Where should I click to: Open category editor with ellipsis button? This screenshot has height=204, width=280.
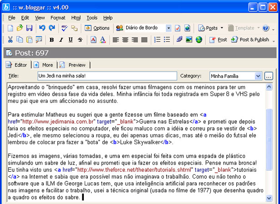tap(269, 76)
